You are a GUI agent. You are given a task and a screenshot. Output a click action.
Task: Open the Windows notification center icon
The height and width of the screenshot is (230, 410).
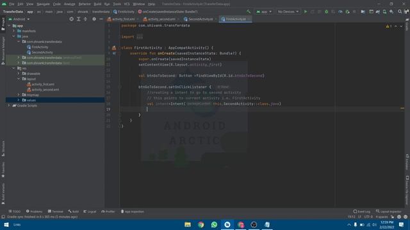(401, 224)
